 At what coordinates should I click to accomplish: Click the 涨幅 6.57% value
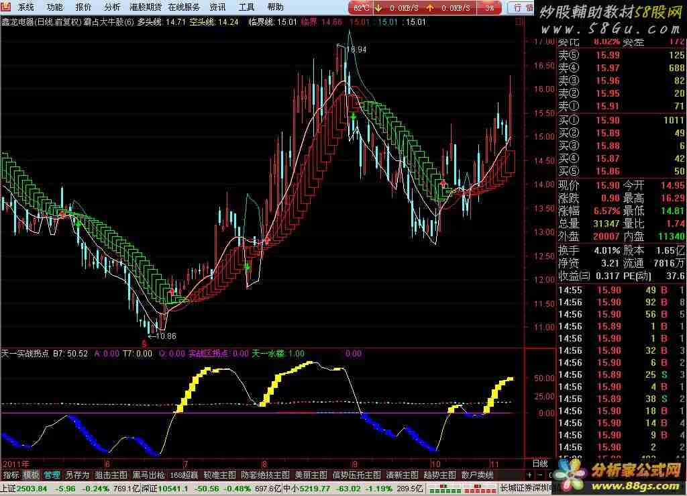tap(606, 211)
